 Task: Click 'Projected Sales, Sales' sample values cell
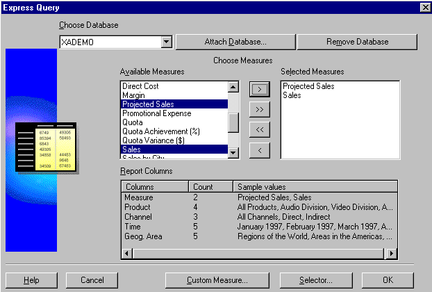[274, 197]
